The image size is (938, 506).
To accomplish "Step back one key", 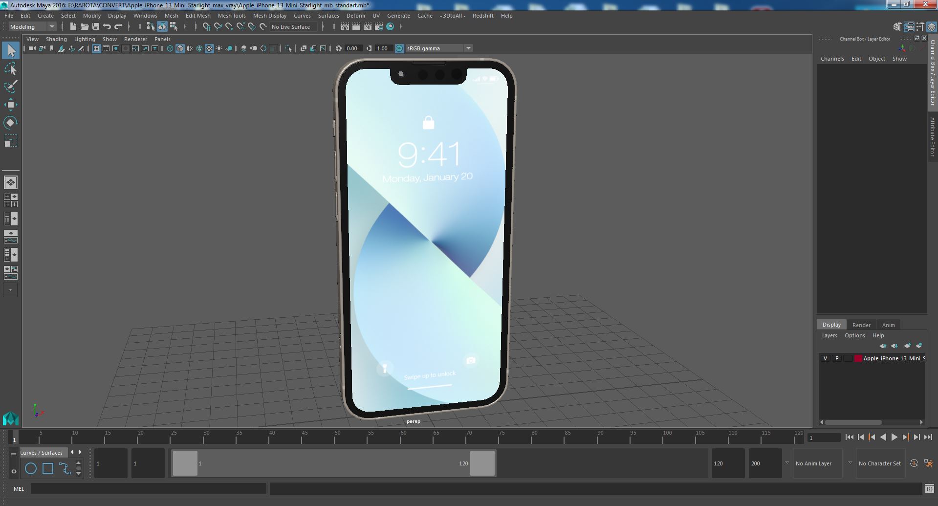I will tap(872, 438).
